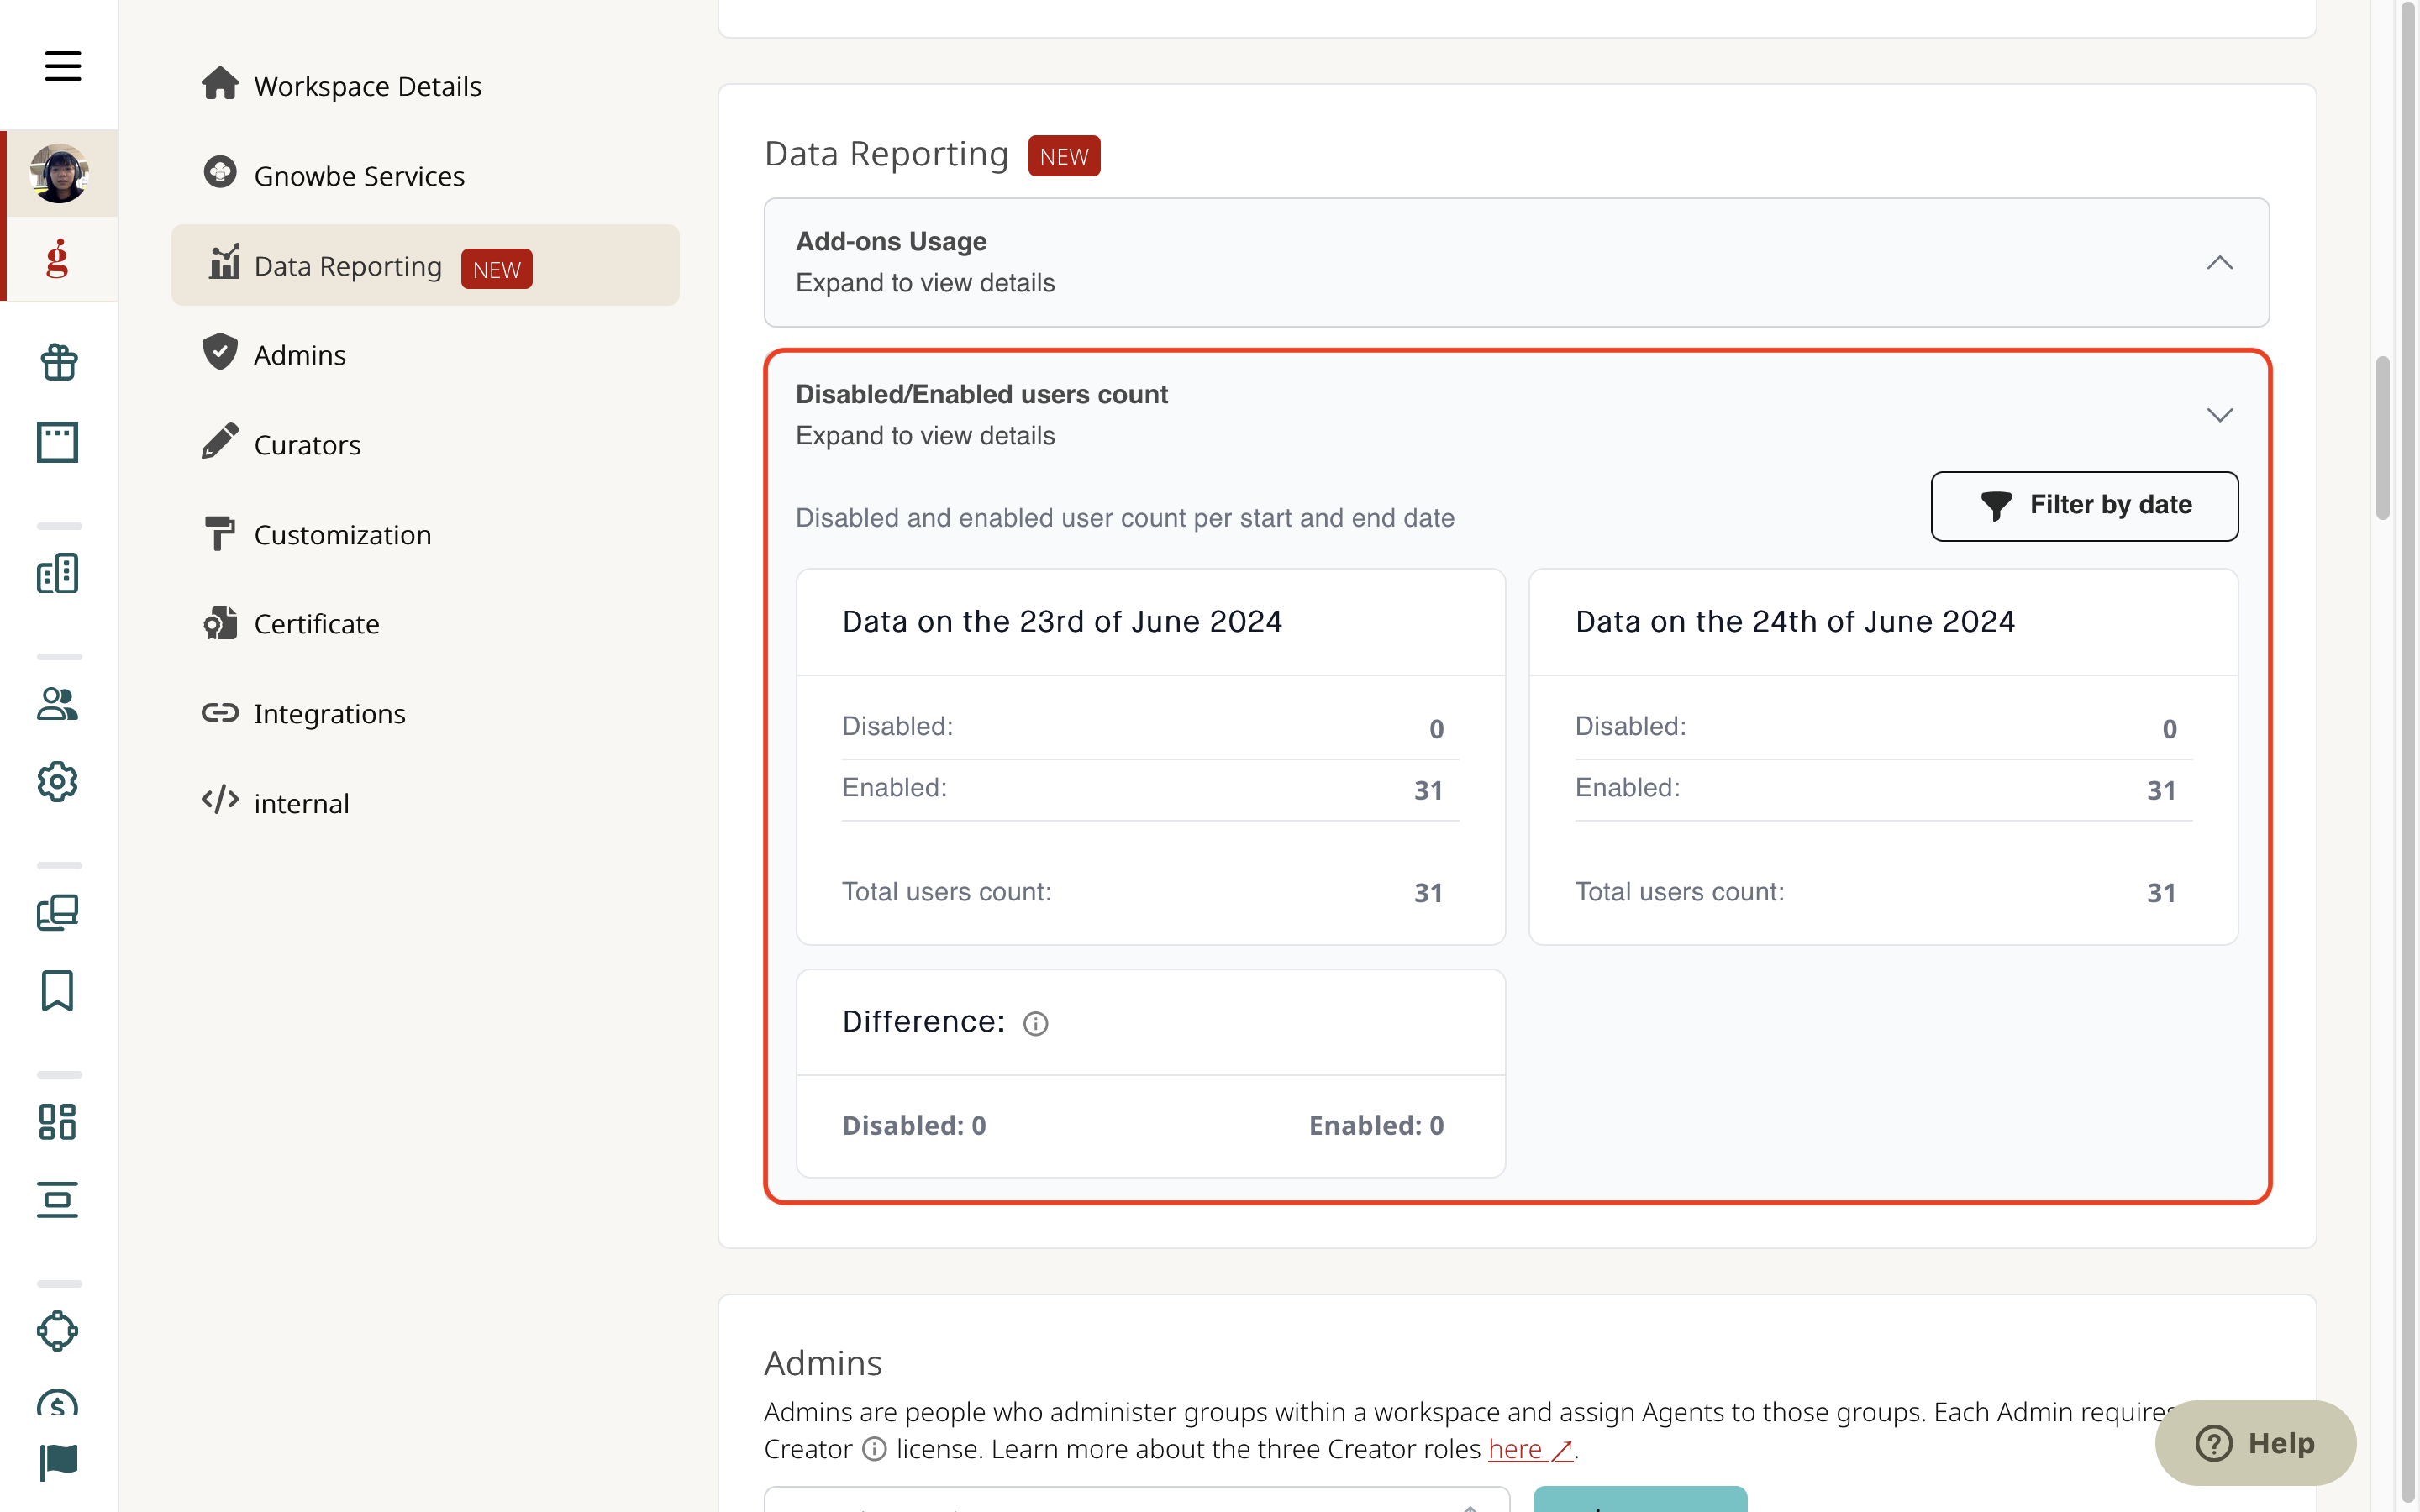Go to Workspace Details
This screenshot has height=1512, width=2420.
(425, 86)
